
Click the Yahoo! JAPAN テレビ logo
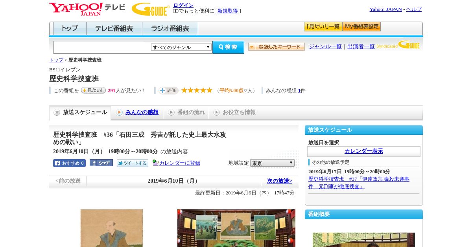[87, 9]
